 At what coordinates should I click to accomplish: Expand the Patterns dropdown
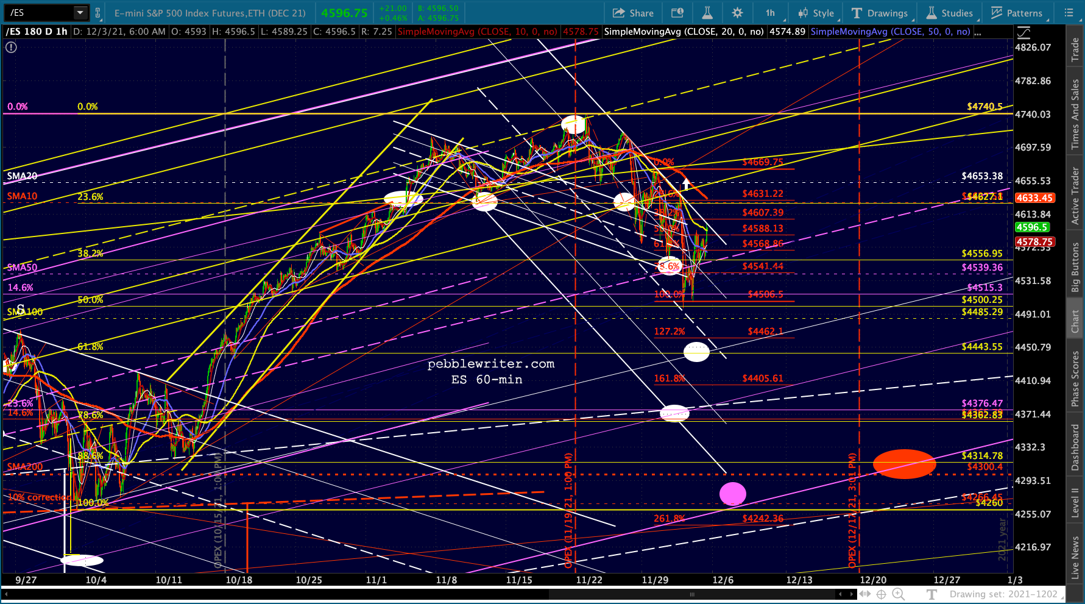coord(1017,13)
